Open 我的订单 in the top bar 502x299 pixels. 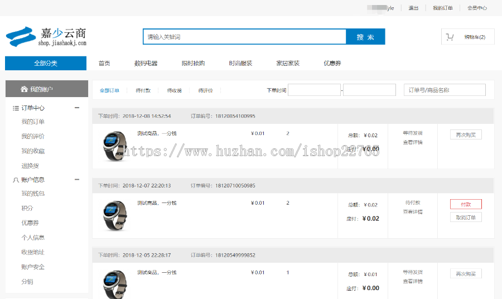443,8
